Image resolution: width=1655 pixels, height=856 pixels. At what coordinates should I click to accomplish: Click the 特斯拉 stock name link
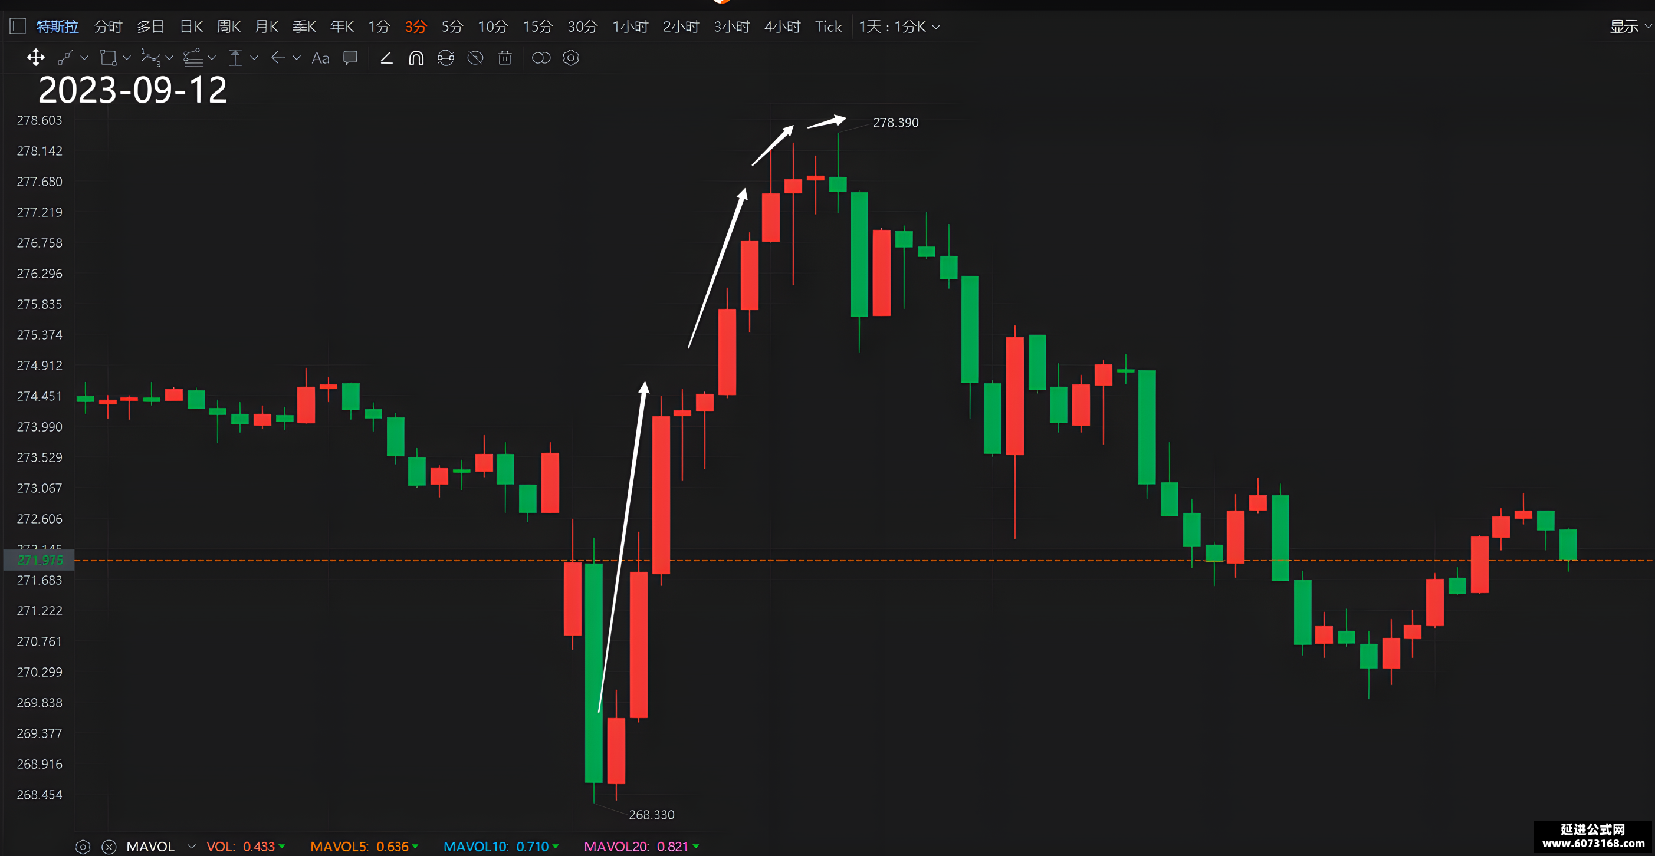pos(57,27)
